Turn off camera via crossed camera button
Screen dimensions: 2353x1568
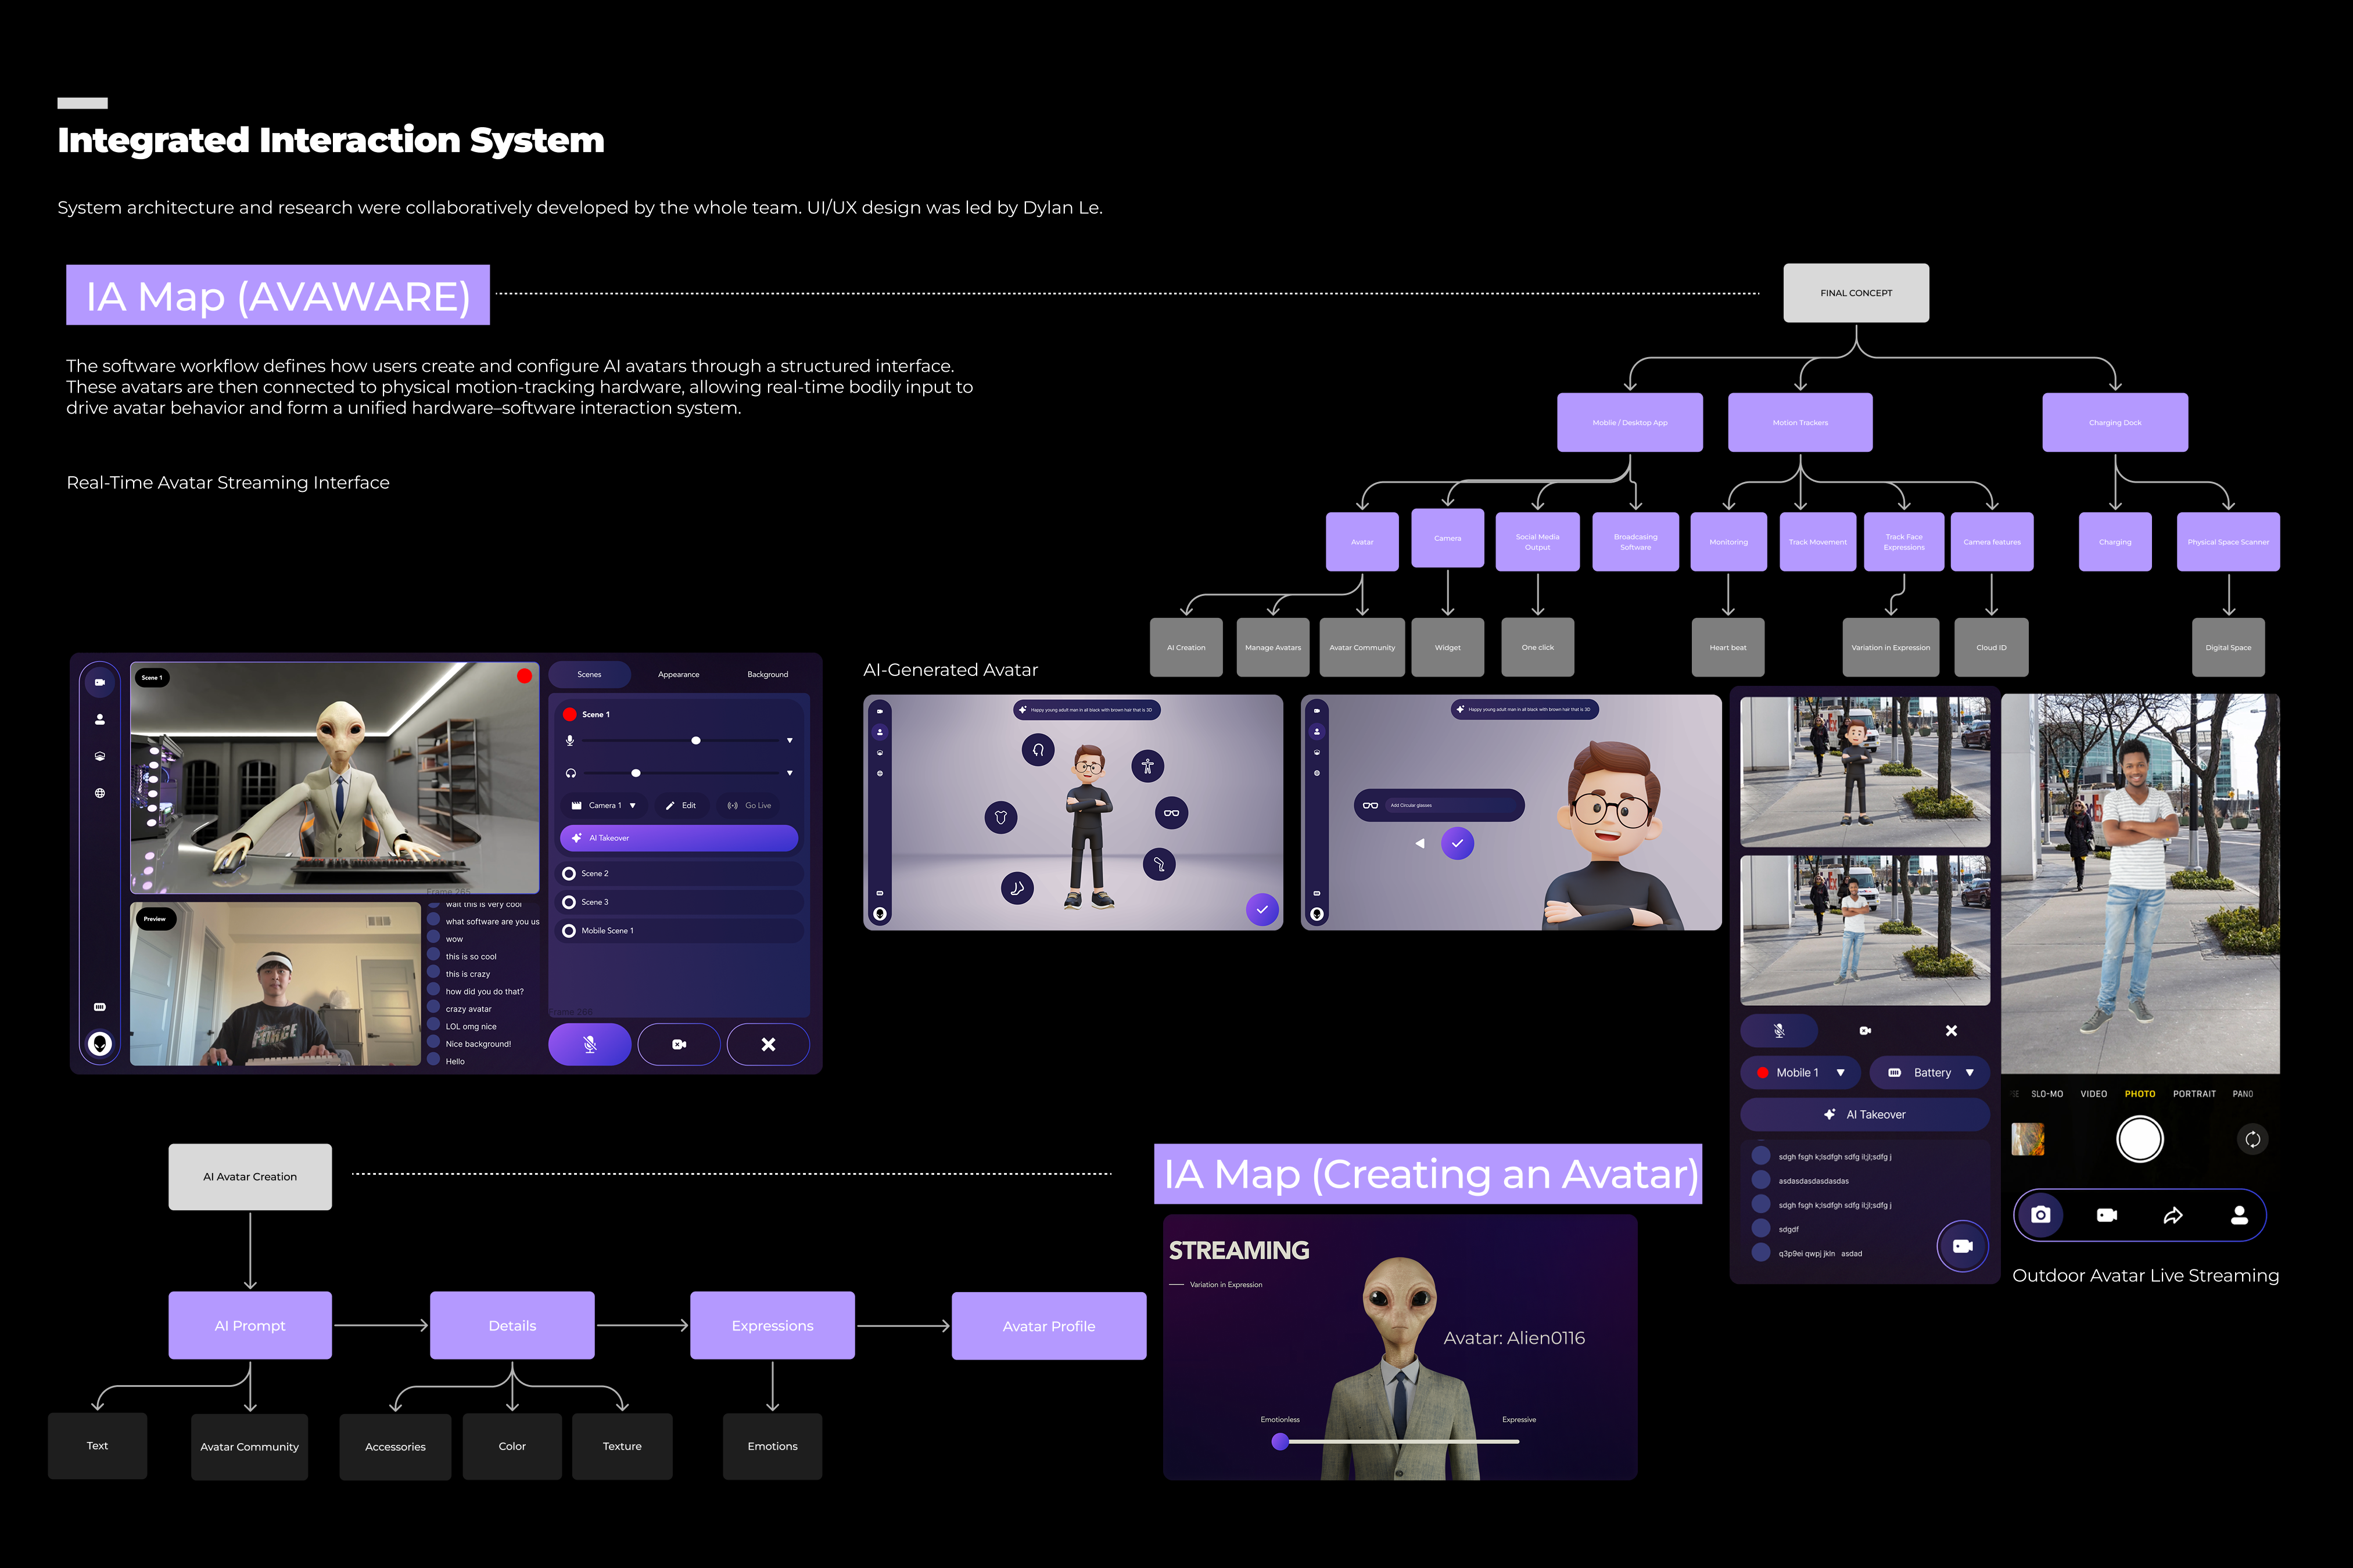click(x=678, y=1044)
